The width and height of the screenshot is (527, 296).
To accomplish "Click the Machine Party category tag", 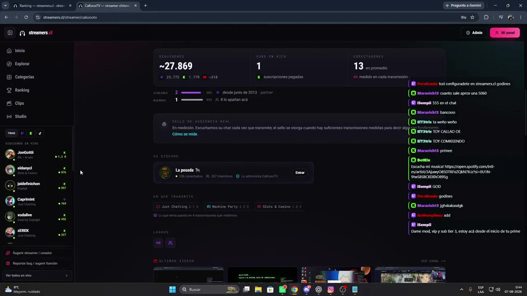I will [x=228, y=207].
